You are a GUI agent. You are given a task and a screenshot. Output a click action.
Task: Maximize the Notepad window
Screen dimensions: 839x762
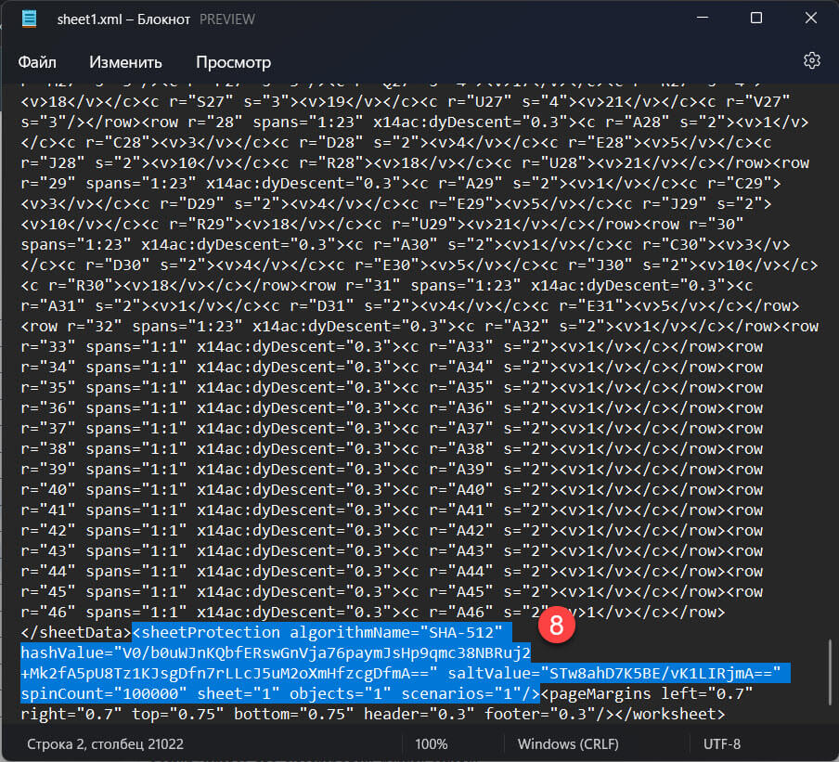[756, 18]
